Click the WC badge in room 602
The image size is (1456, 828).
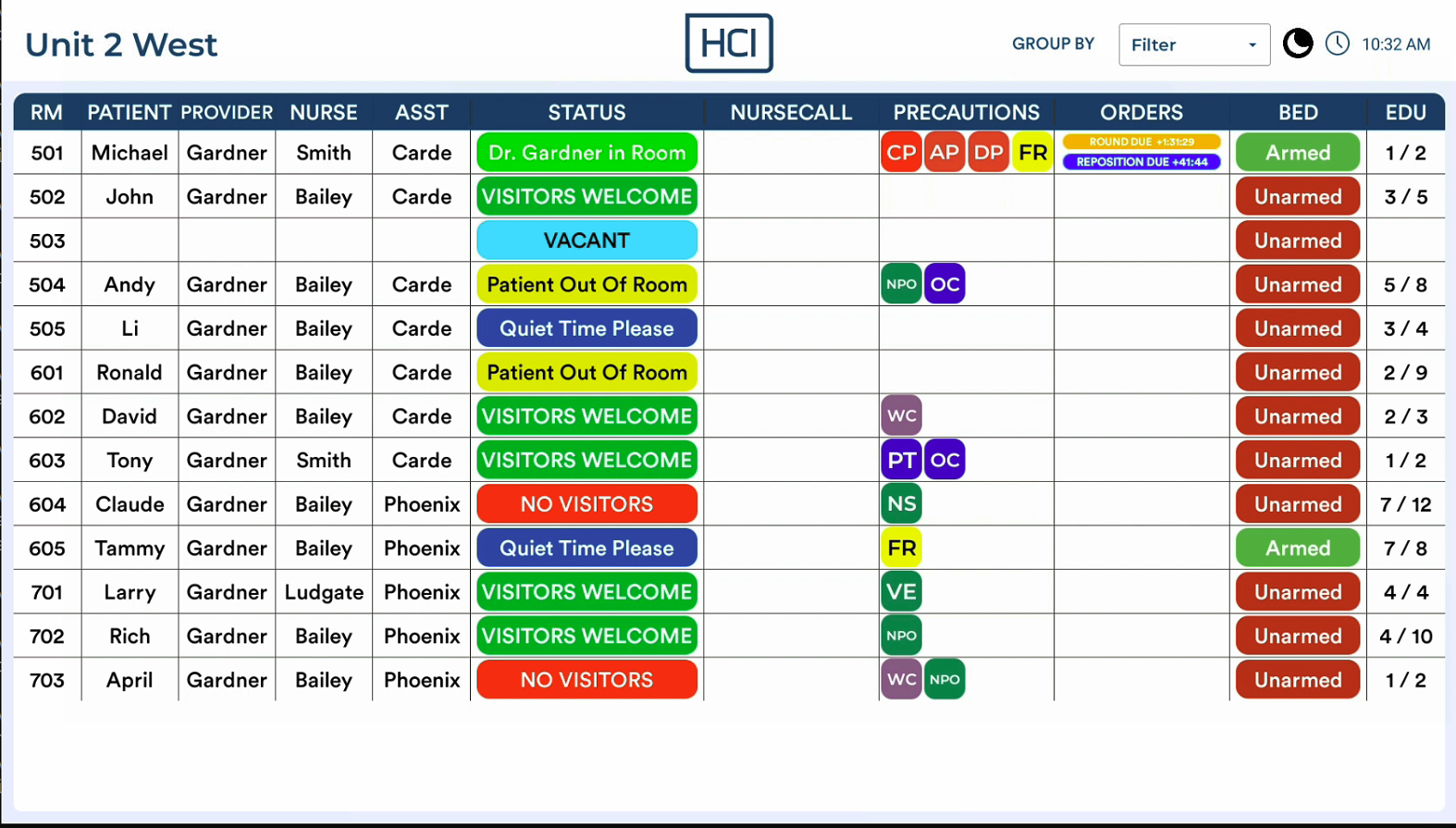[901, 415]
